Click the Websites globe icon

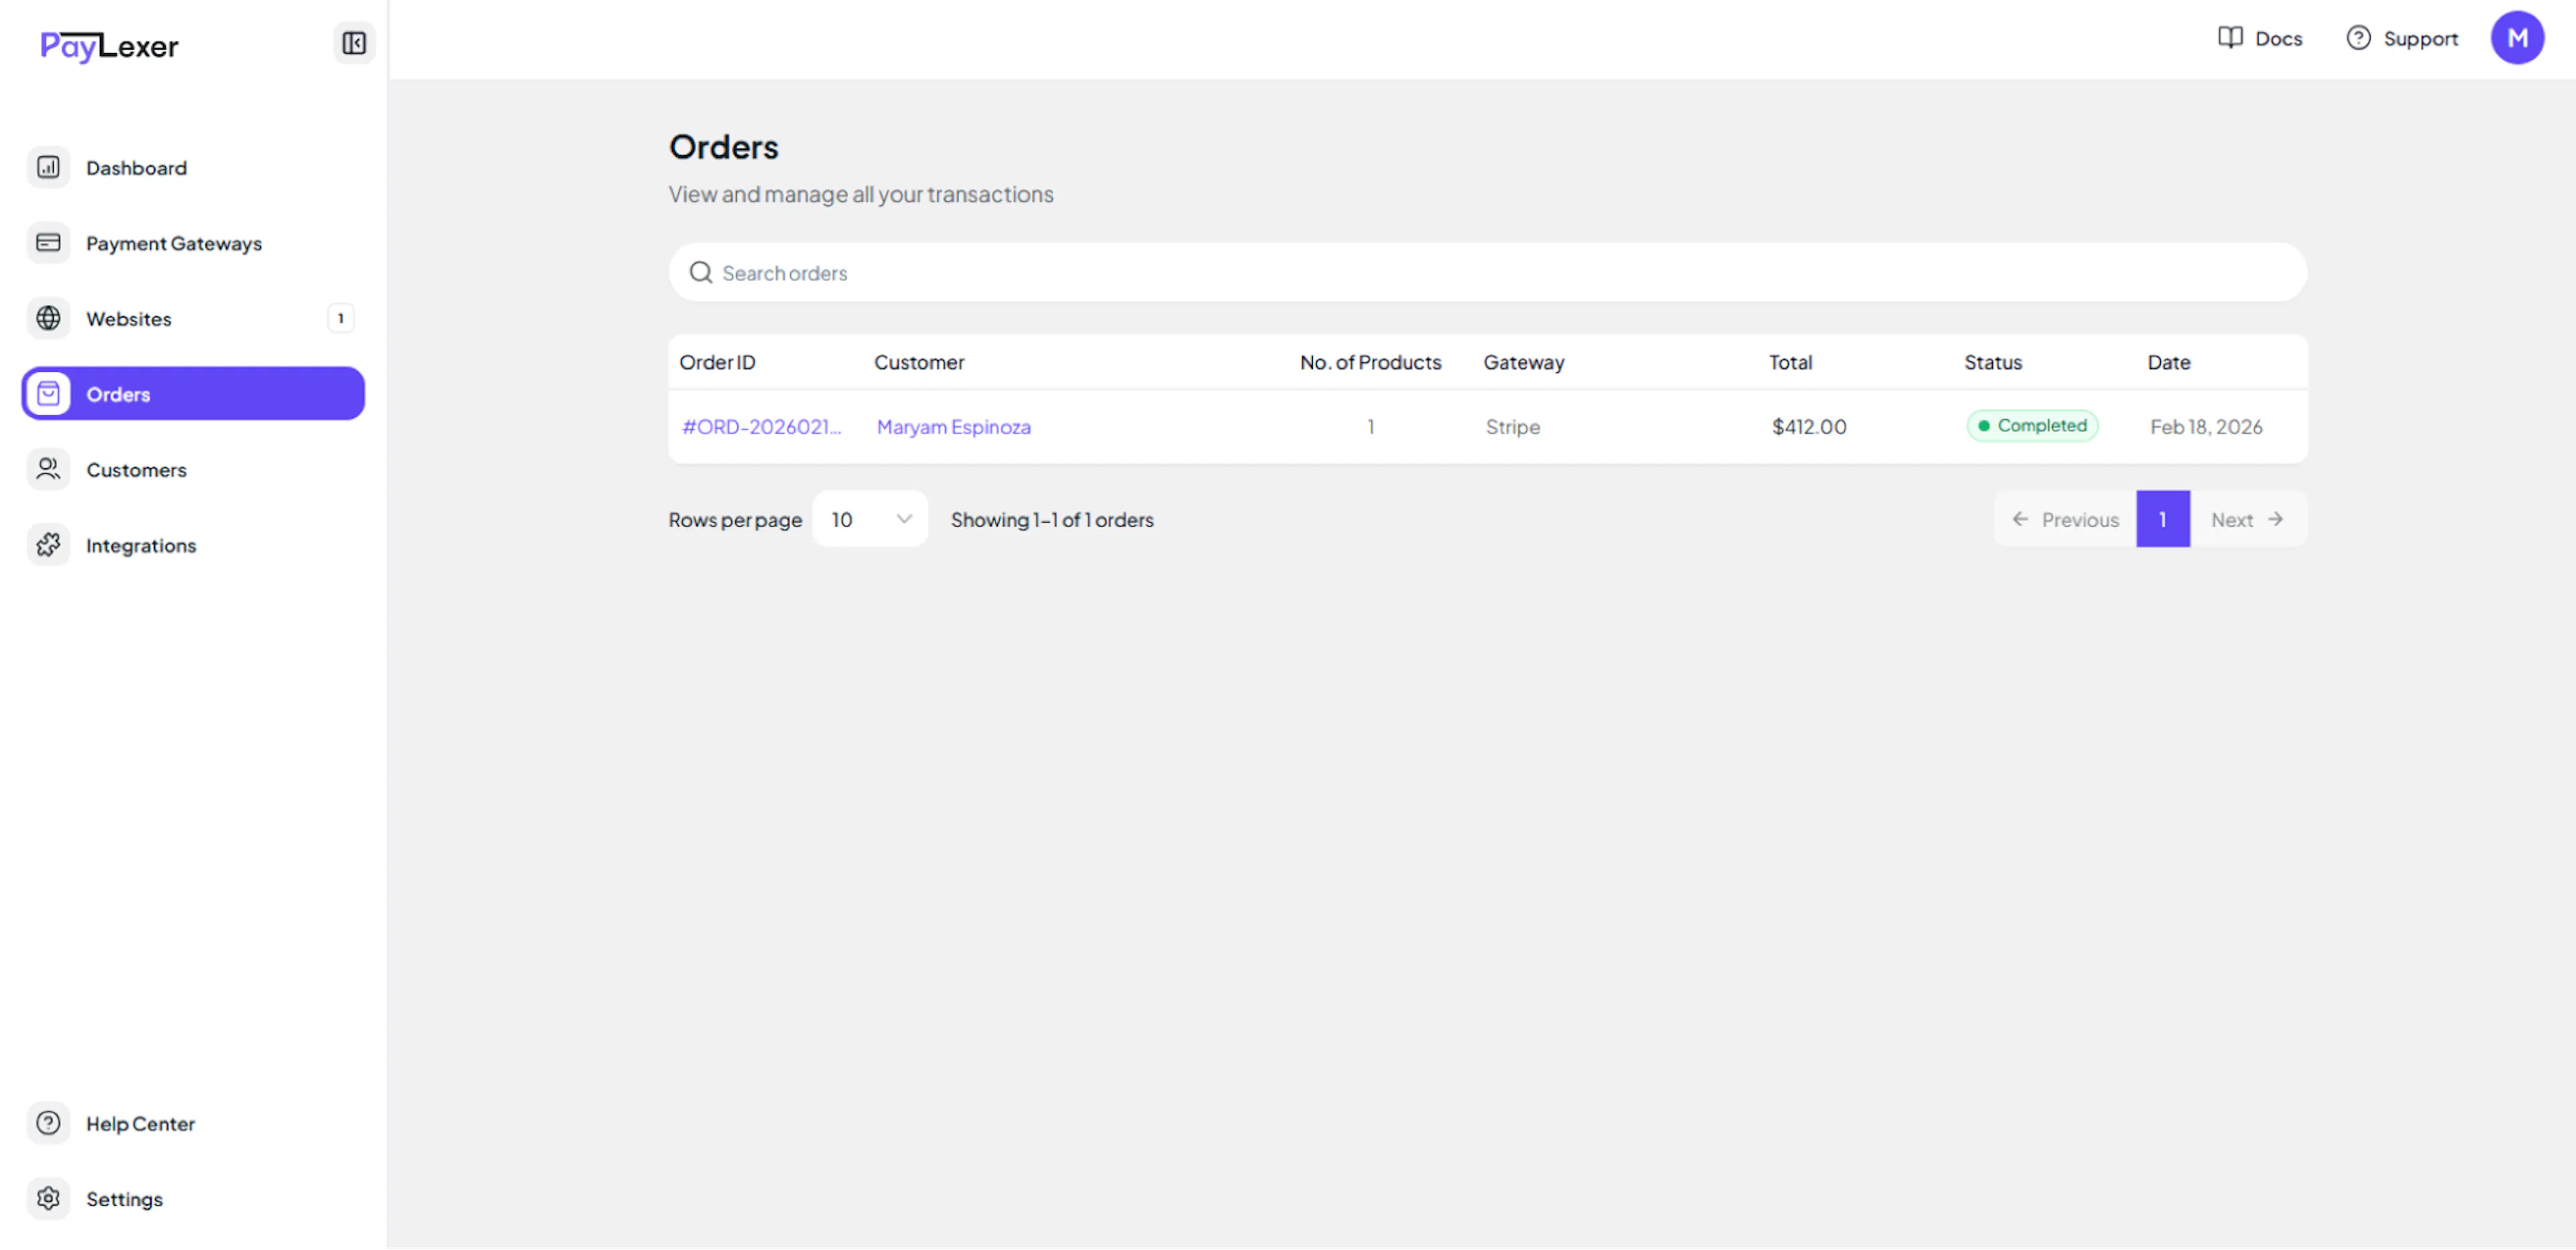(48, 318)
